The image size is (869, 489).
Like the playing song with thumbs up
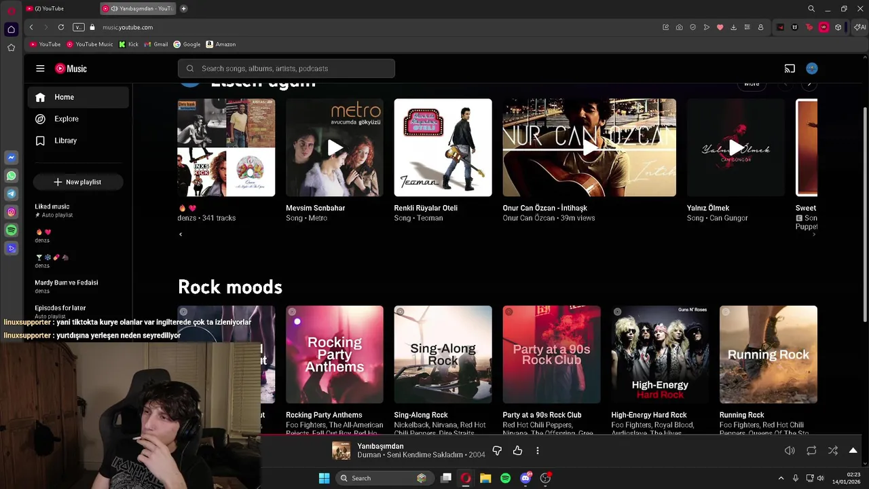[517, 451]
